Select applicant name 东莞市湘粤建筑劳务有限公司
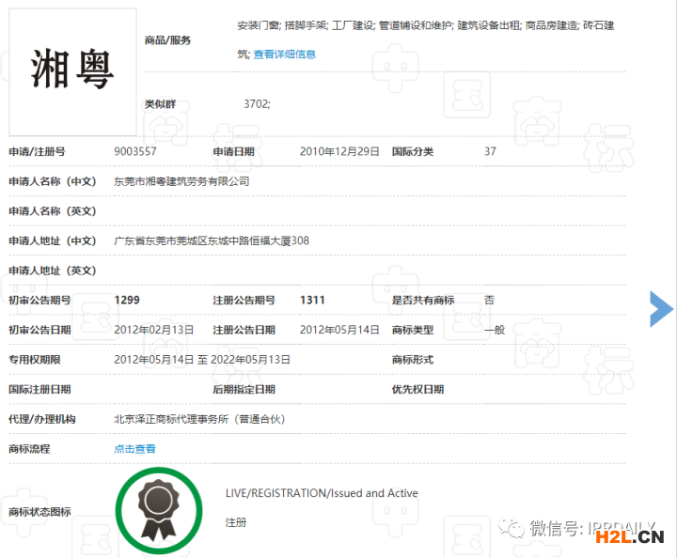 click(x=181, y=181)
